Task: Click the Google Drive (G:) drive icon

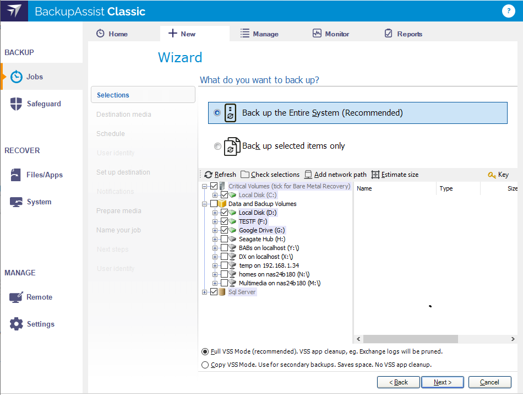Action: pyautogui.click(x=232, y=230)
